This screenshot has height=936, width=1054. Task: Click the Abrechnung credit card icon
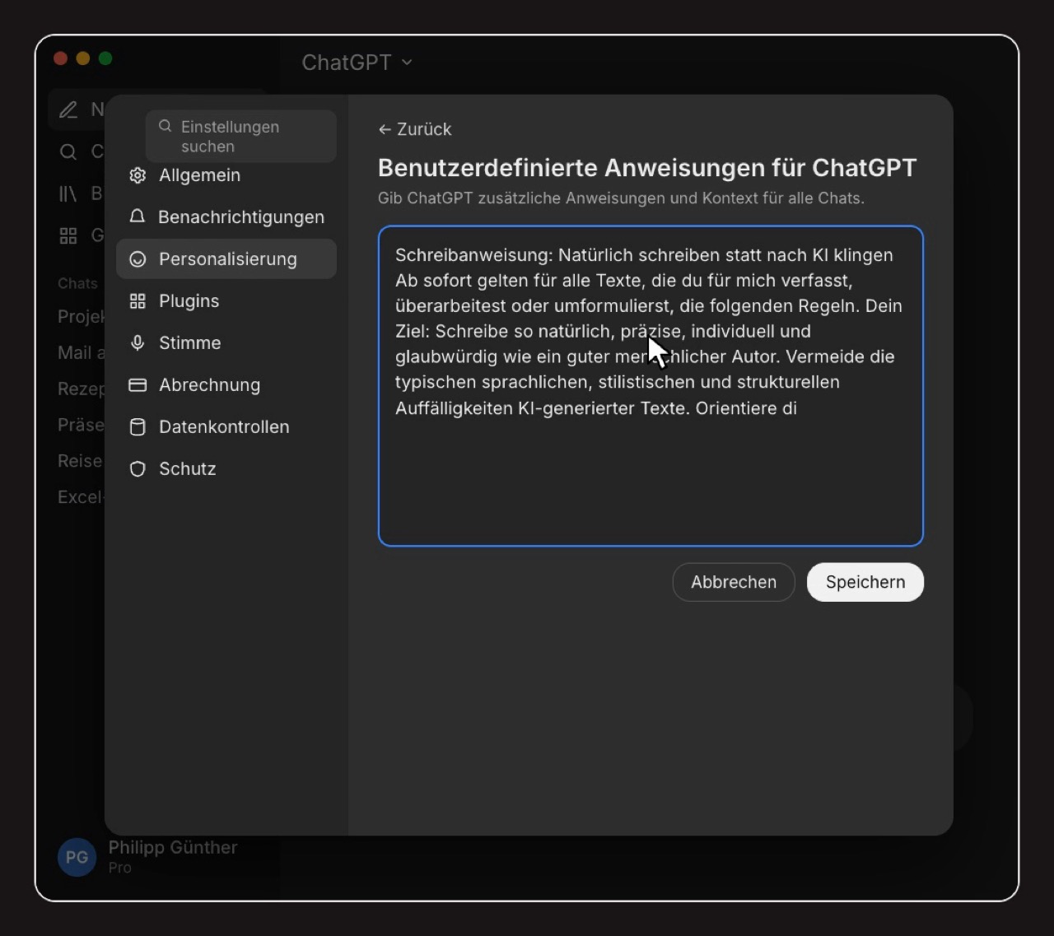click(x=138, y=385)
